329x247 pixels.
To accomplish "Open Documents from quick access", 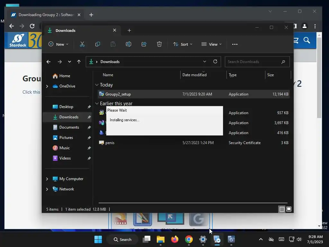I will coord(69,127).
